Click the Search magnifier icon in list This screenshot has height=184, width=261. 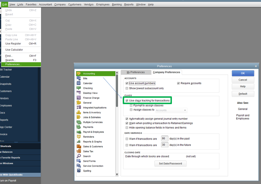tap(79, 156)
